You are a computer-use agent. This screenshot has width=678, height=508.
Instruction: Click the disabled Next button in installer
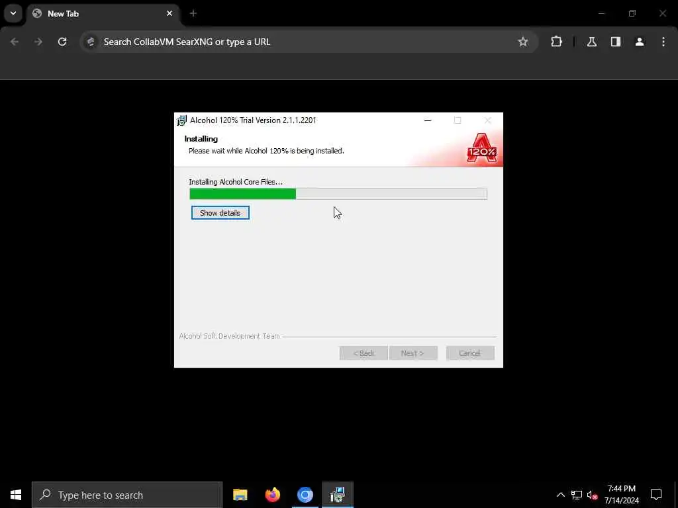413,353
